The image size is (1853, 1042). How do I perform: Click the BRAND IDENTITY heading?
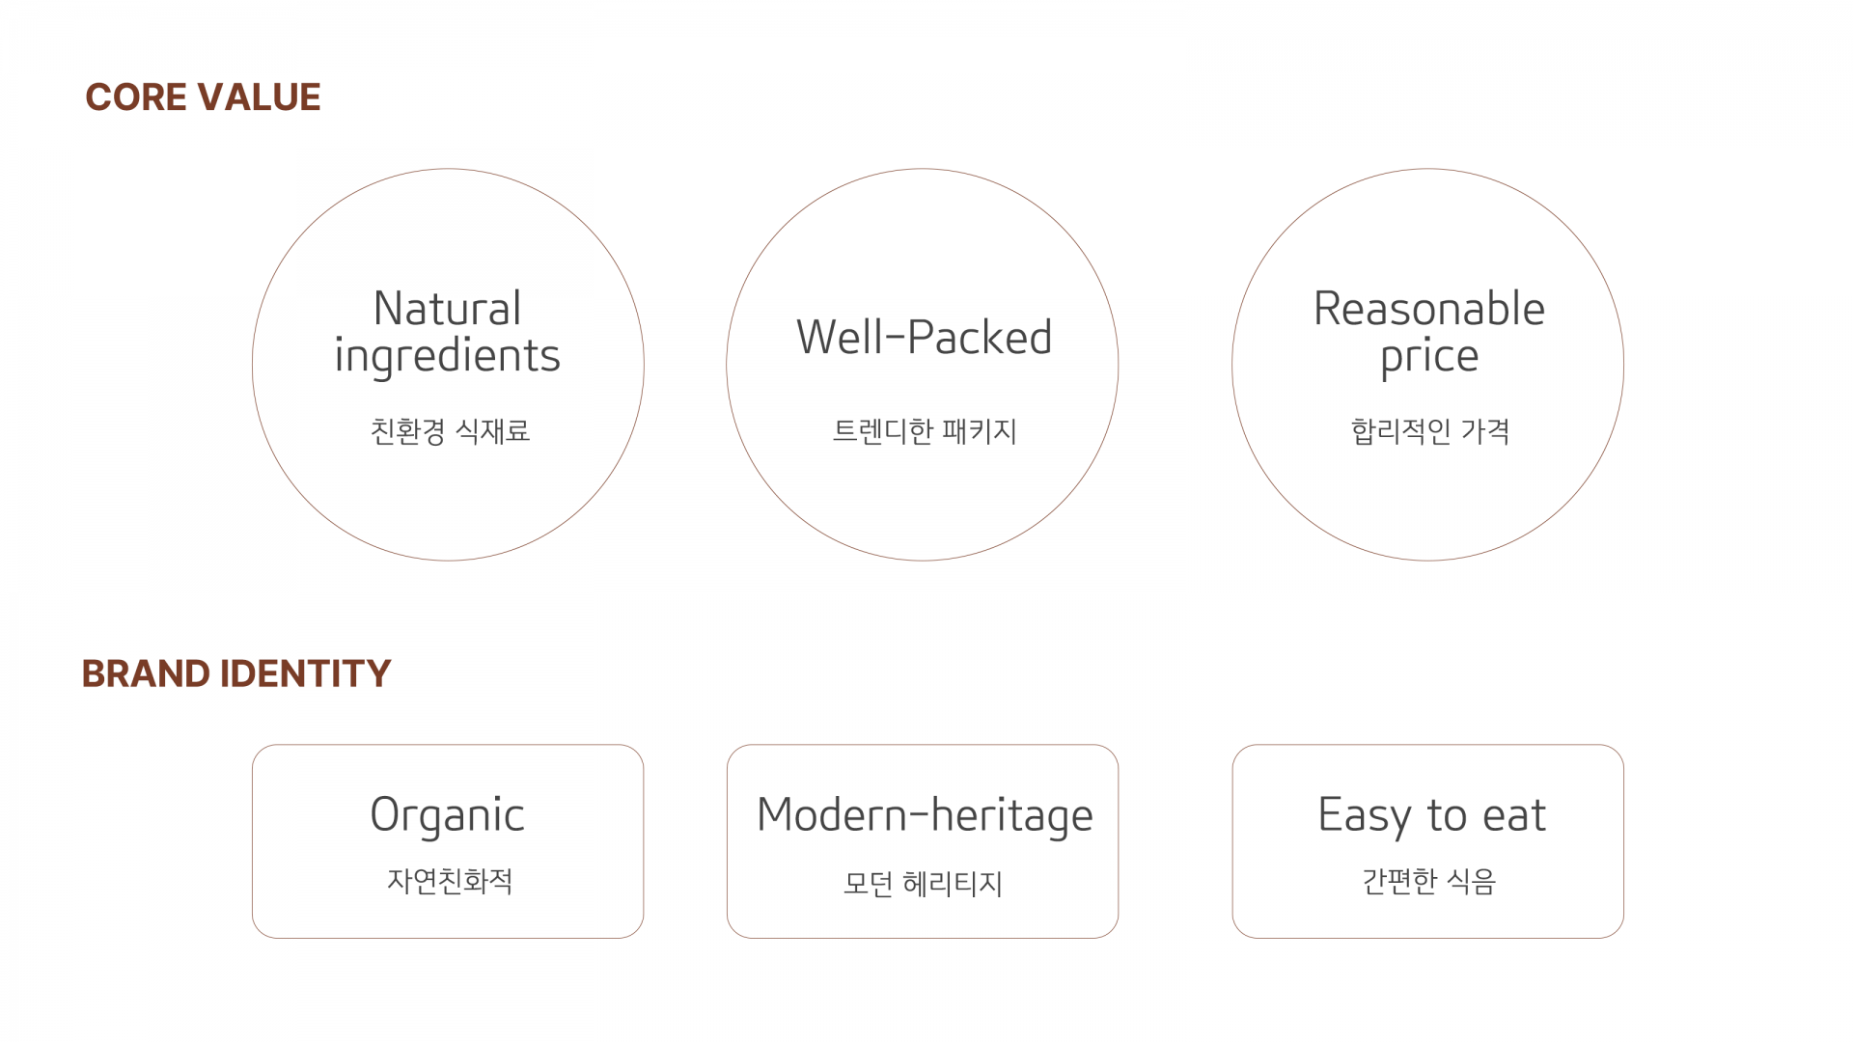[x=236, y=673]
